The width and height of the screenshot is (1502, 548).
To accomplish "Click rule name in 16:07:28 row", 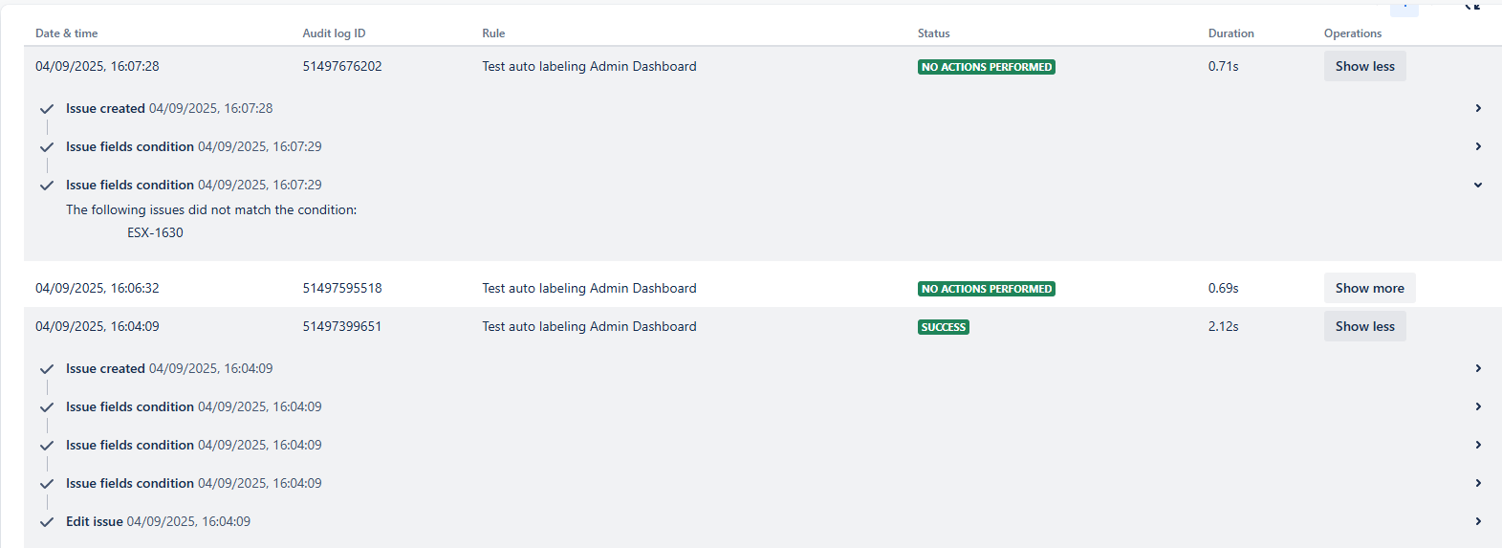I will click(589, 66).
